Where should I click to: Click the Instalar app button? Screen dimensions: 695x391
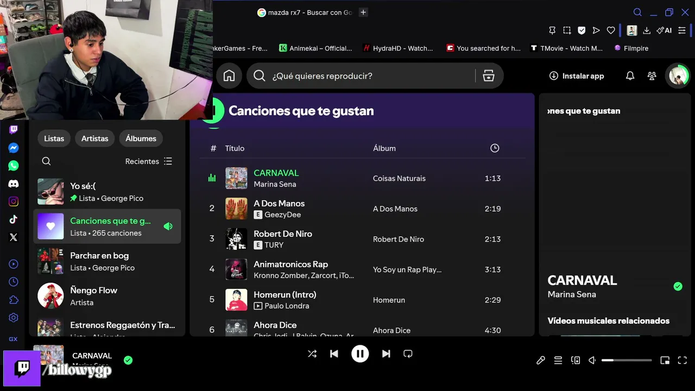(577, 76)
